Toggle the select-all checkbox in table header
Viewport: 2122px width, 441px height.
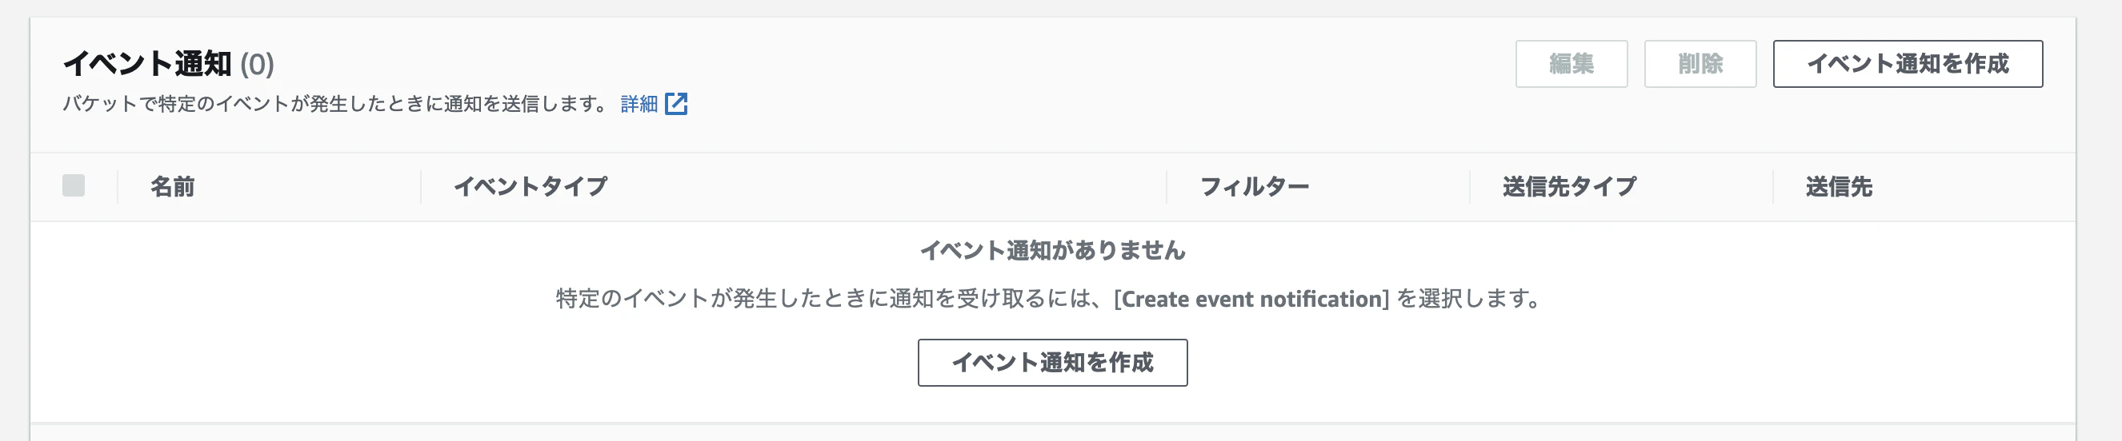pos(74,185)
